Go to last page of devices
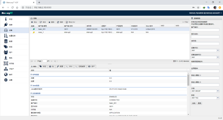 coord(55,61)
